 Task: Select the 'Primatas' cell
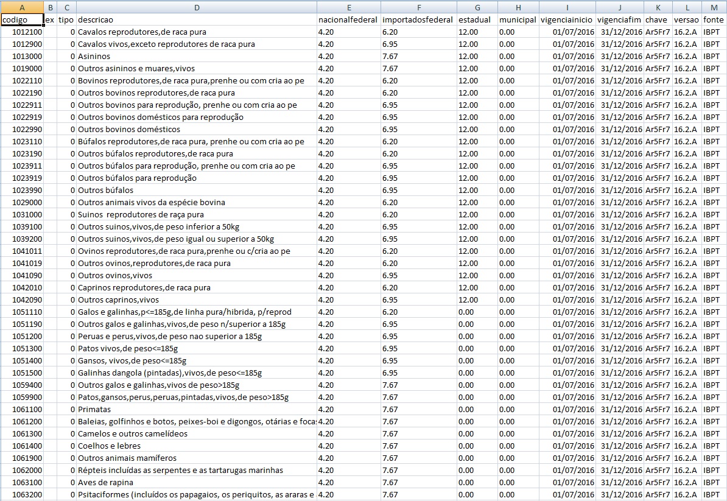196,409
